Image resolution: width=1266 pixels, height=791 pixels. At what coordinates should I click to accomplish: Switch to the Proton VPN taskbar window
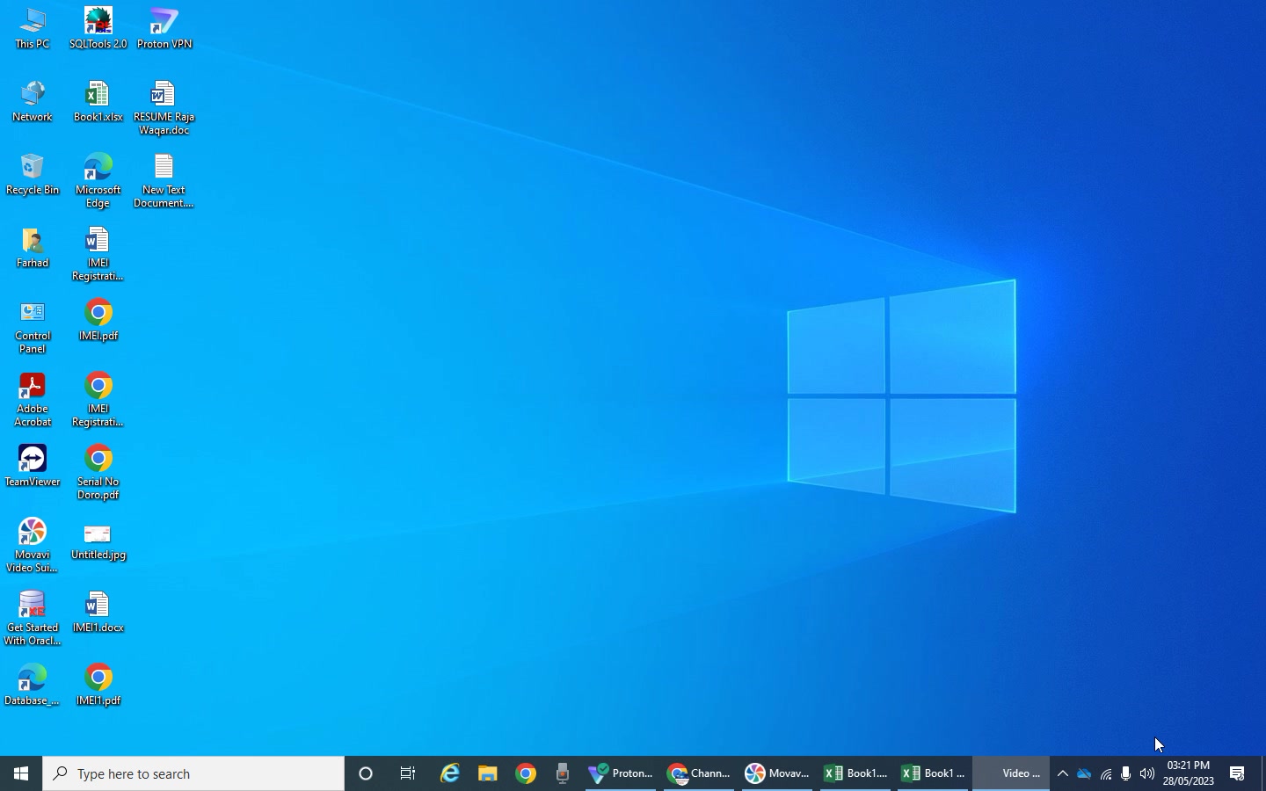coord(621,774)
